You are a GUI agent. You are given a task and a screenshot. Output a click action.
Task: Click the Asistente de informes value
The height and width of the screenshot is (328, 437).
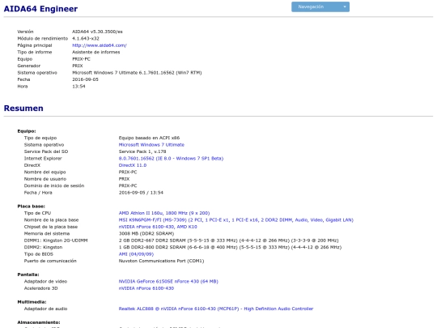tap(96, 52)
